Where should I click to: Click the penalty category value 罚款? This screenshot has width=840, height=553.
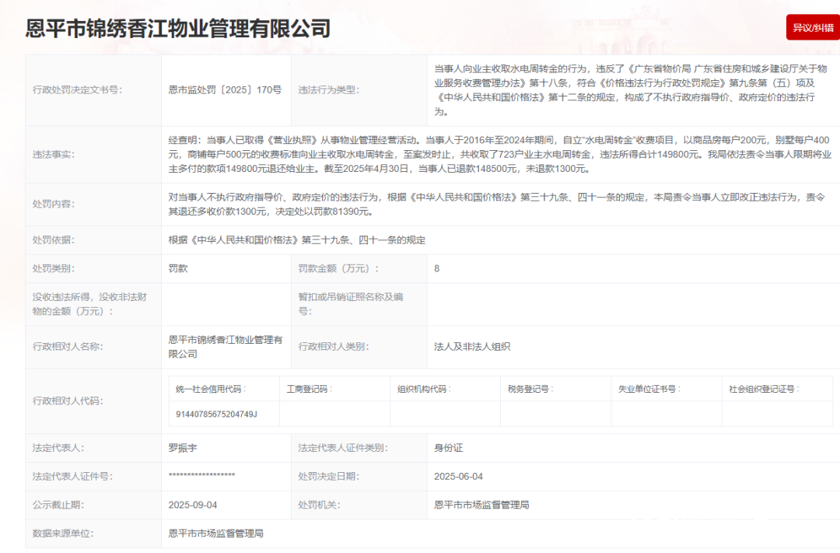(178, 268)
